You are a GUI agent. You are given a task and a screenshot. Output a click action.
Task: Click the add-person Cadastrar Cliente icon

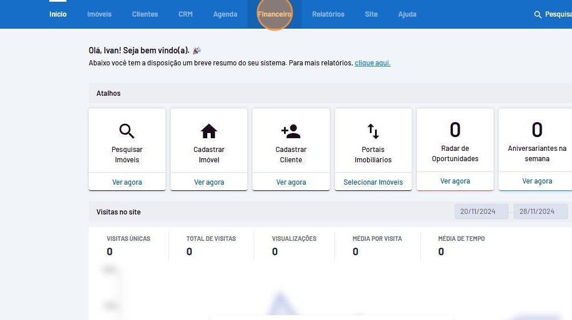click(x=291, y=131)
